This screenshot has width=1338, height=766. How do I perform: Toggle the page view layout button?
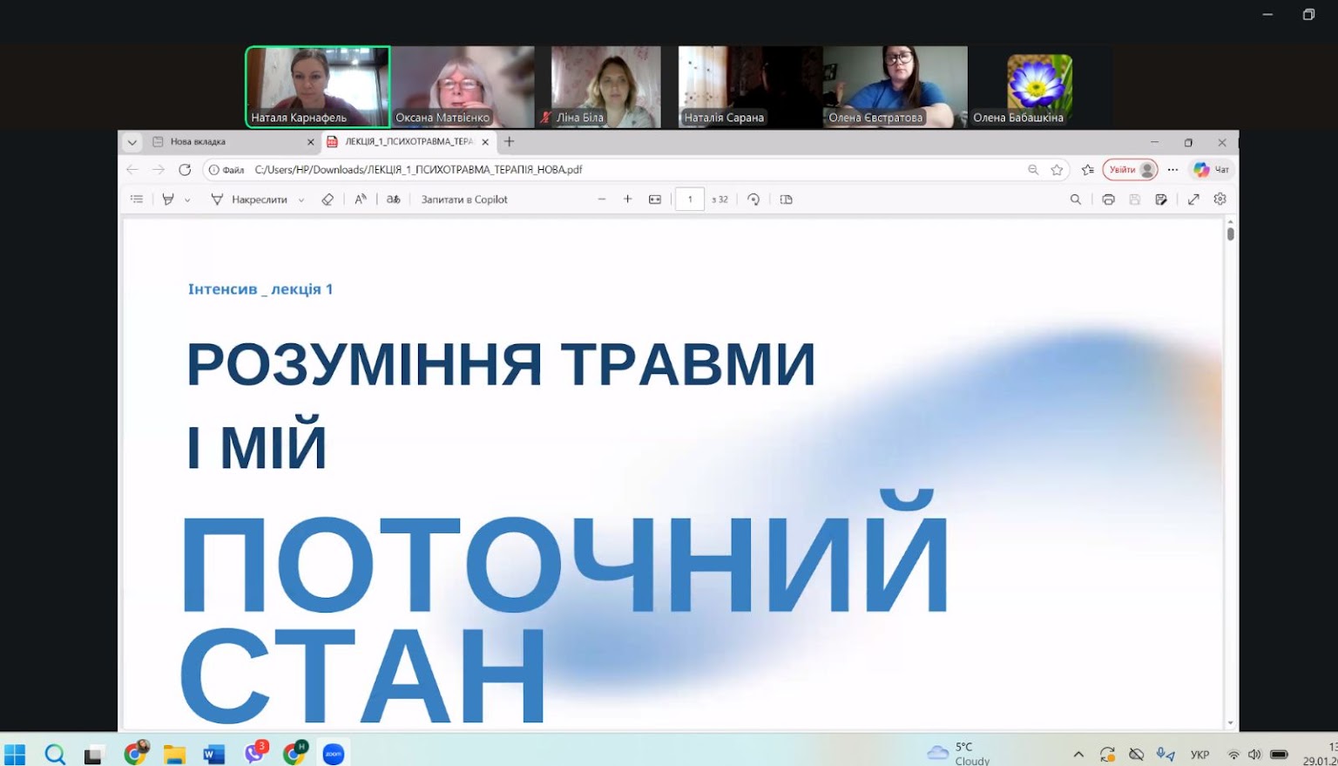coord(787,200)
